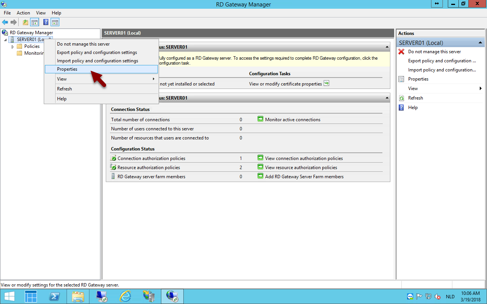Expand the Policies tree node
Screen dimensions: 487x304
pyautogui.click(x=13, y=46)
